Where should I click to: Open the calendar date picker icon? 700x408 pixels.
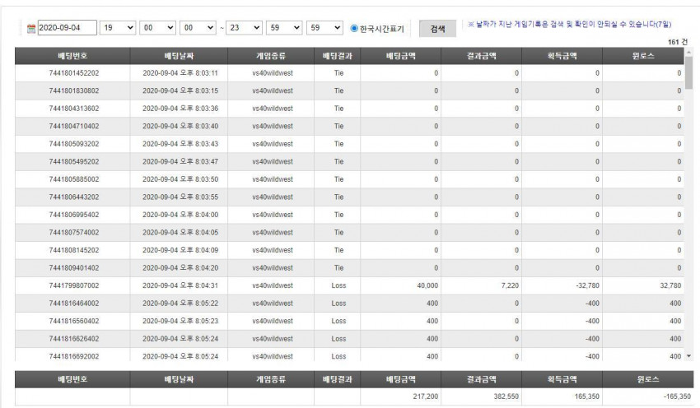(30, 29)
